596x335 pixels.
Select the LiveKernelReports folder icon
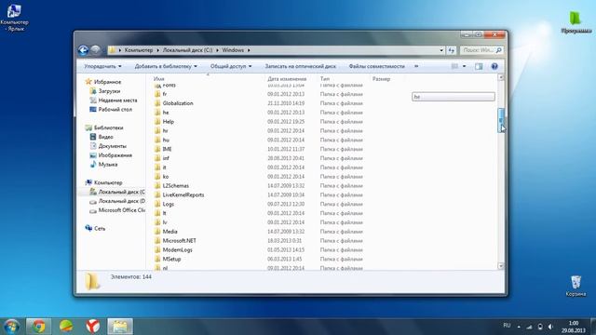[157, 194]
